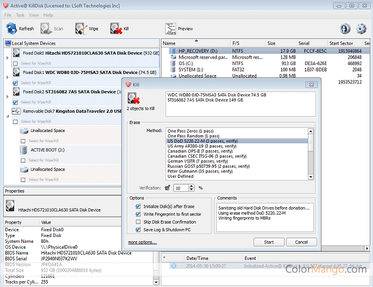Select Fixed Disk0 Hitachi disk icon

(16, 53)
